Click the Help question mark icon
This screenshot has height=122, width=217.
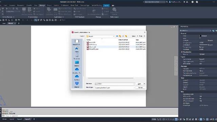pos(193,2)
